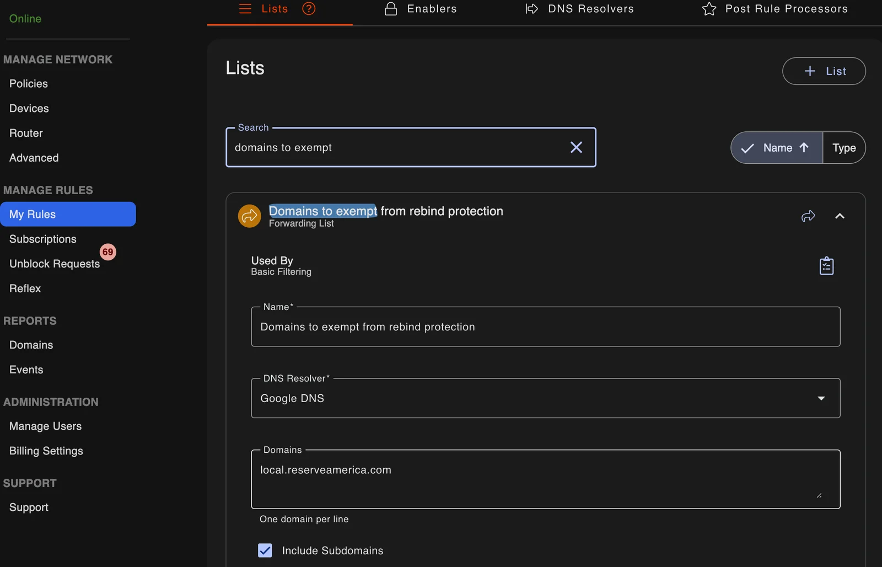Click the Online status text

[x=25, y=19]
